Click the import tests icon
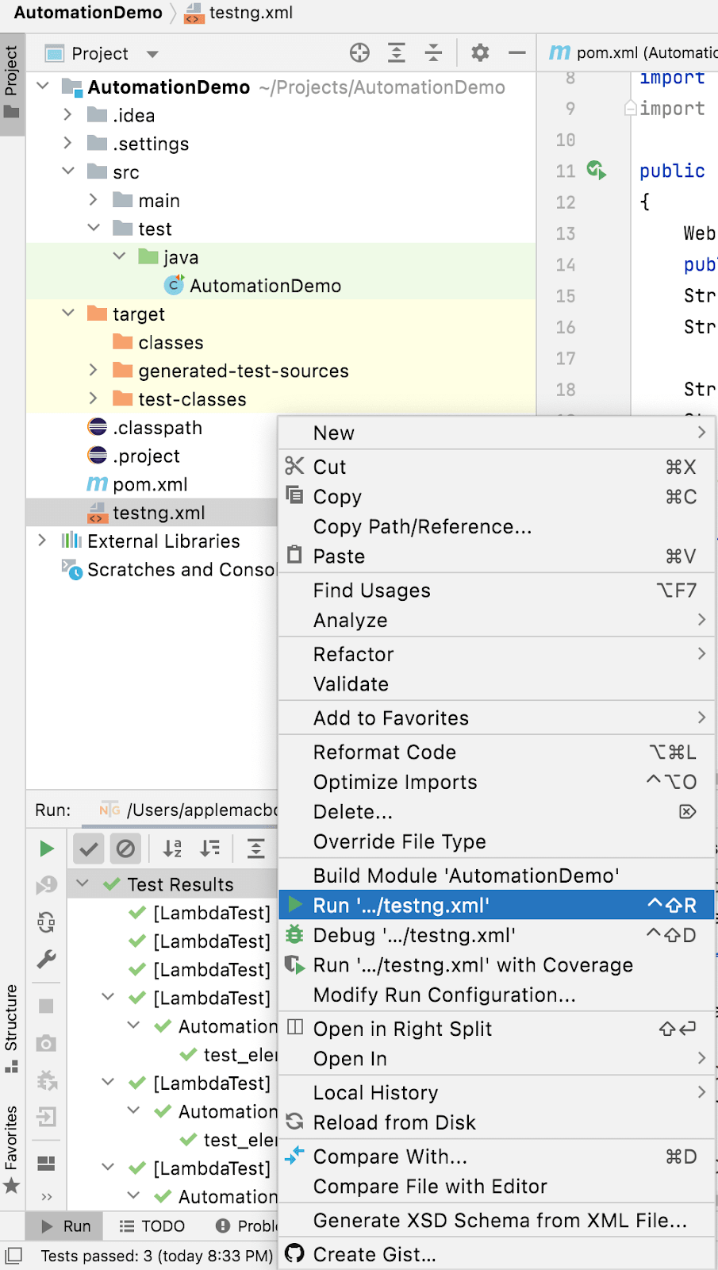Screen dimensions: 718x1270 pos(47,1117)
